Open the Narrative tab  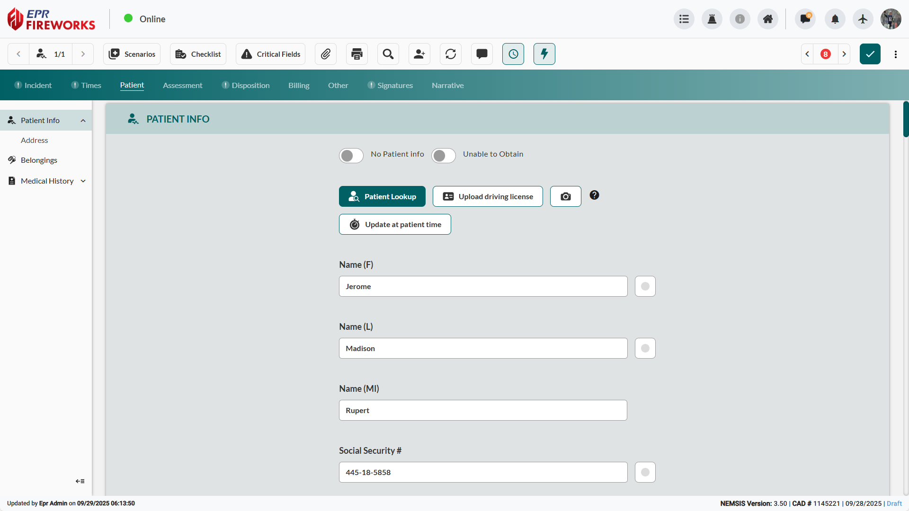pyautogui.click(x=447, y=85)
